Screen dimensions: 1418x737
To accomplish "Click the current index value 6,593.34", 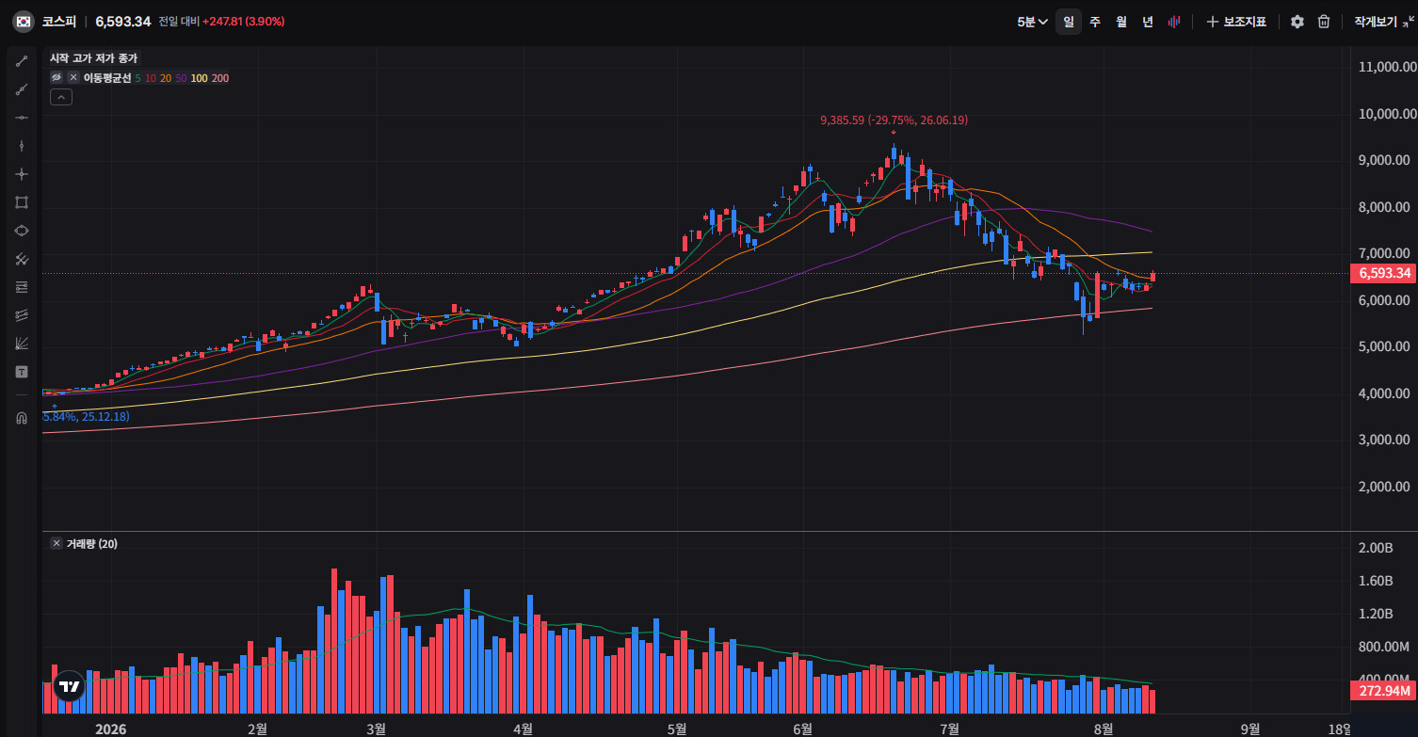I will tap(123, 22).
